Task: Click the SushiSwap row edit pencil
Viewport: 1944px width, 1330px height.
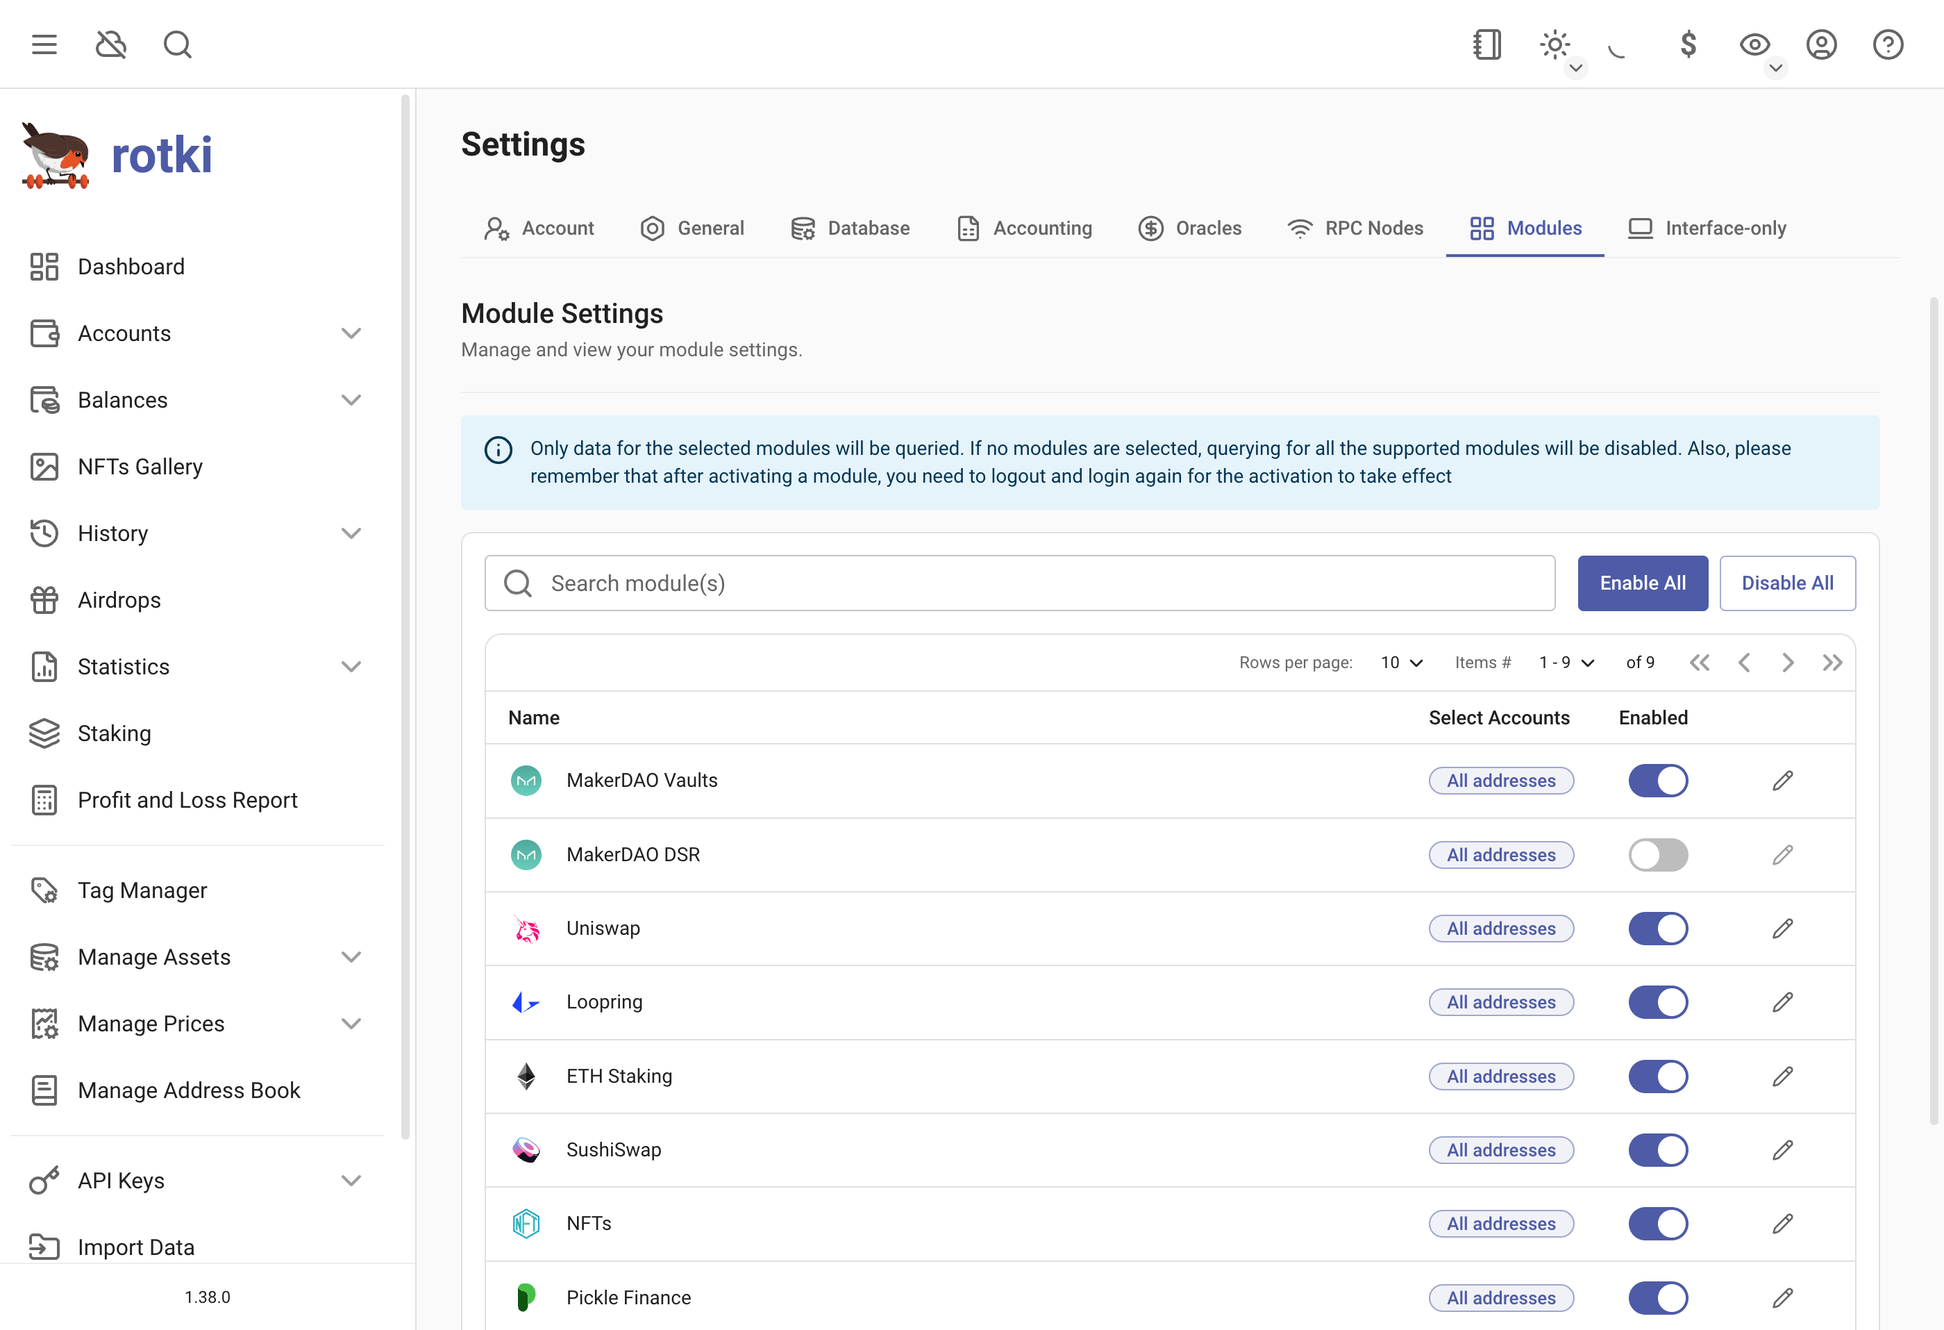Action: pyautogui.click(x=1782, y=1150)
